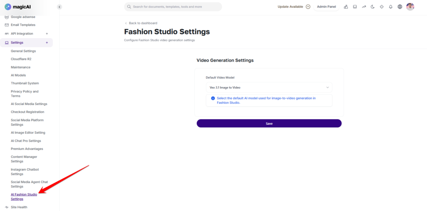The image size is (427, 211).
Task: Focus the search documents and templates field
Action: pos(173,7)
